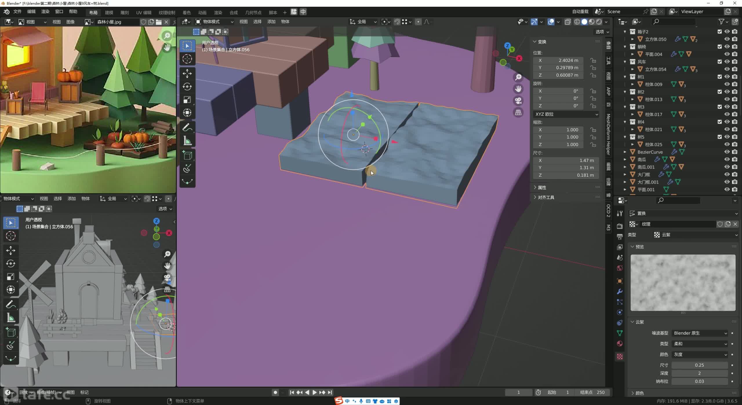Viewport: 742px width, 405px height.
Task: Toggle proportional editing in main viewport header
Action: point(418,22)
